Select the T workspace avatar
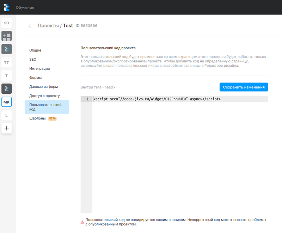This screenshot has height=233, width=282. [x=6, y=75]
